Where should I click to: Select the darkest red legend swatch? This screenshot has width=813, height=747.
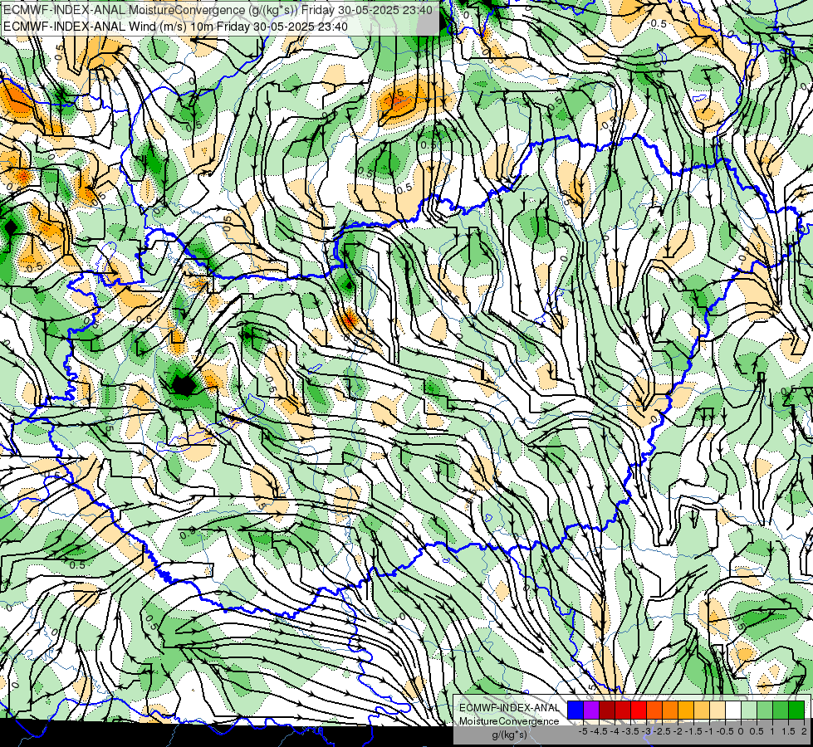pos(607,710)
